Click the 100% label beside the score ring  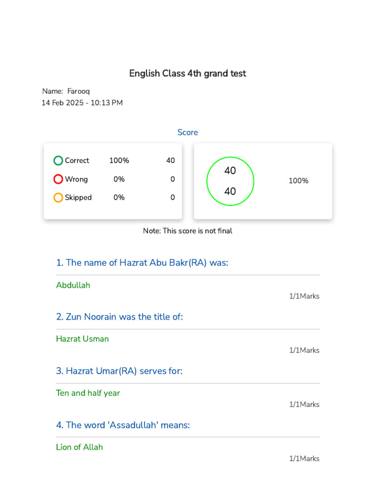click(298, 181)
